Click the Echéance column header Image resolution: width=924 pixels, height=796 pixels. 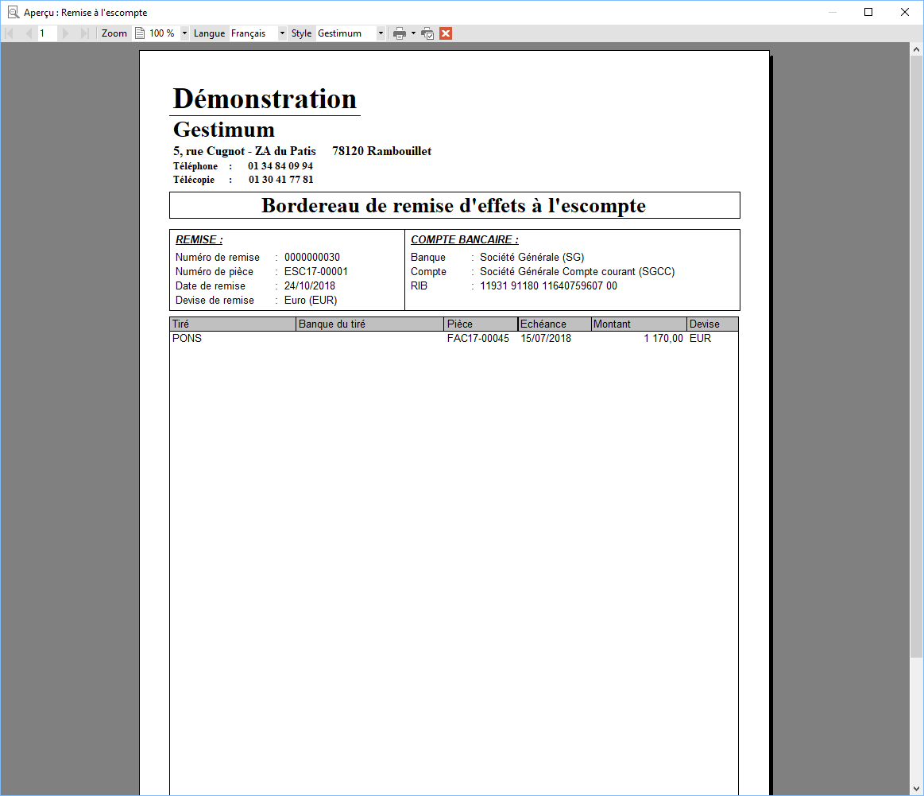(x=555, y=324)
